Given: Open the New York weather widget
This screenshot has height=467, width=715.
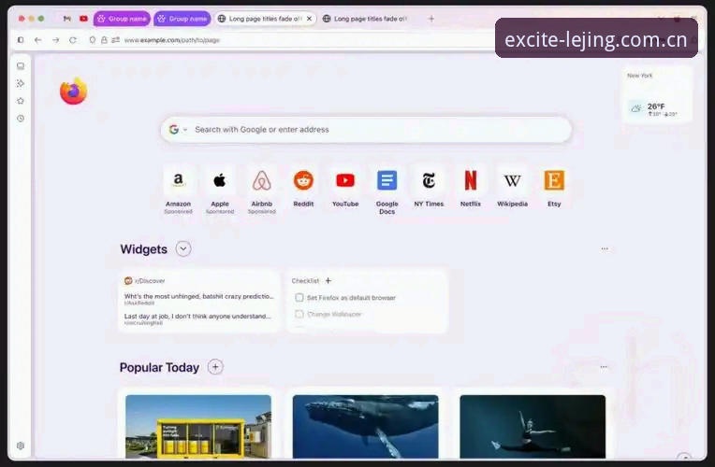Looking at the screenshot, I should tap(657, 94).
